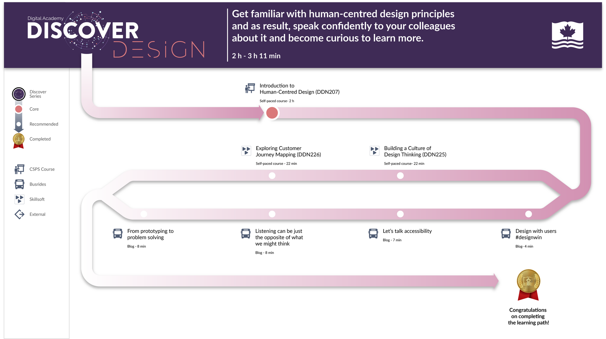The image size is (606, 339).
Task: Click the Discover Series icon
Action: (x=19, y=94)
